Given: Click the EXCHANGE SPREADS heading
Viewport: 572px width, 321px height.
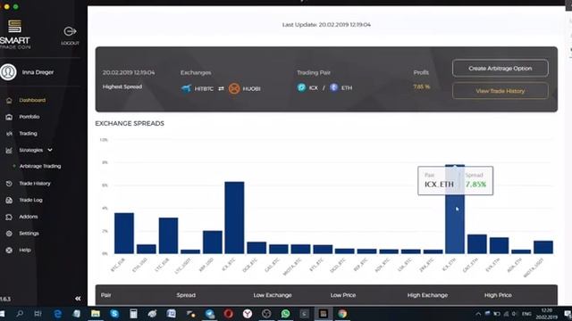Looking at the screenshot, I should pyautogui.click(x=130, y=123).
